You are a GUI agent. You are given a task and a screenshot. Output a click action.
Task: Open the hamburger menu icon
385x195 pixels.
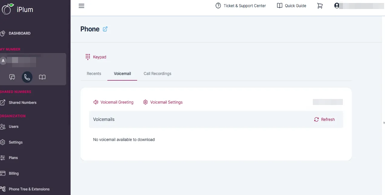pos(82,6)
